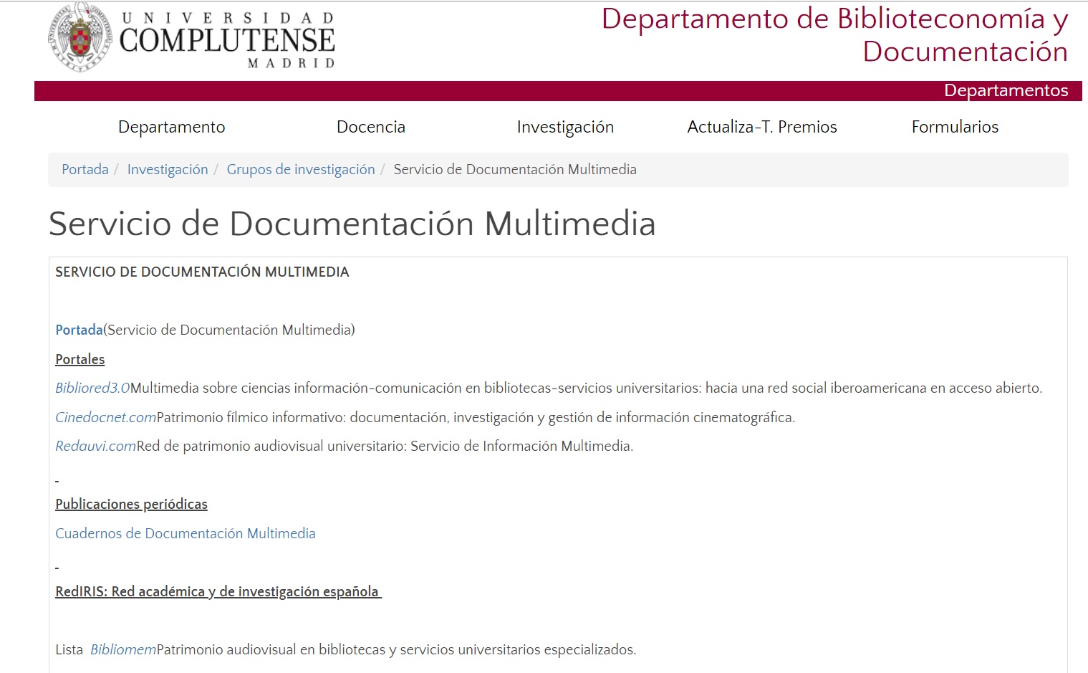Open the bold Portada link in content
The width and height of the screenshot is (1088, 673).
[x=80, y=330]
